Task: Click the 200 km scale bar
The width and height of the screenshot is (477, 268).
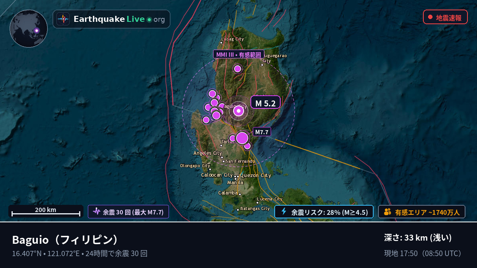Action: point(46,211)
